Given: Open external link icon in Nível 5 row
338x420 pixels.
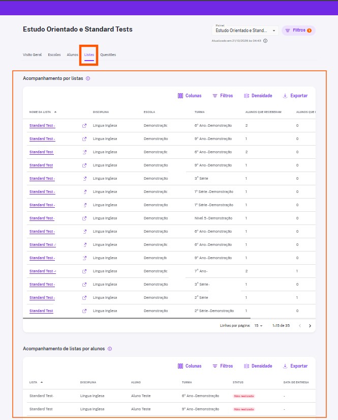Looking at the screenshot, I should pos(84,218).
